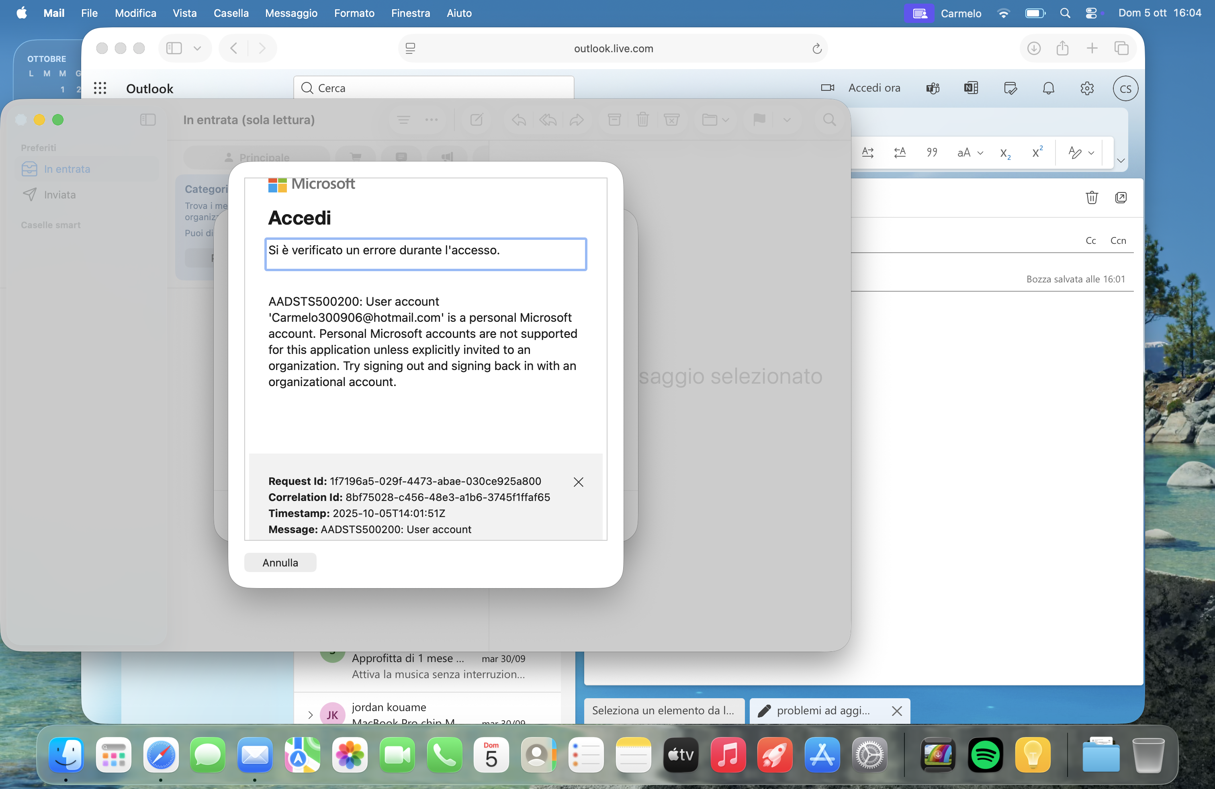1215x789 pixels.
Task: Apply superscript formatting
Action: pyautogui.click(x=1037, y=152)
